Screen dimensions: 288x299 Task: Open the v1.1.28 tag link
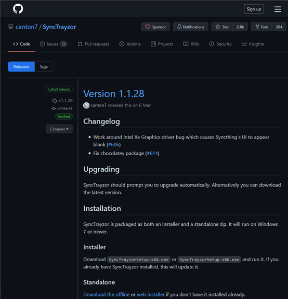tap(66, 101)
